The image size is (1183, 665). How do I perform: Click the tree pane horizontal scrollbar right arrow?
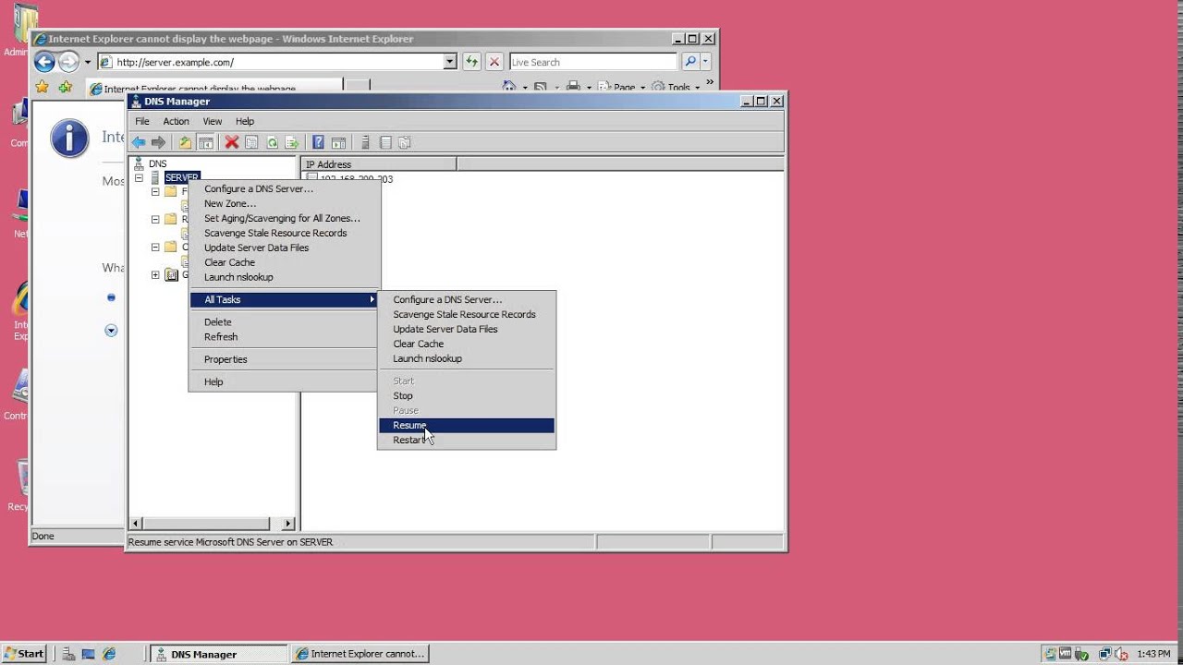(287, 524)
